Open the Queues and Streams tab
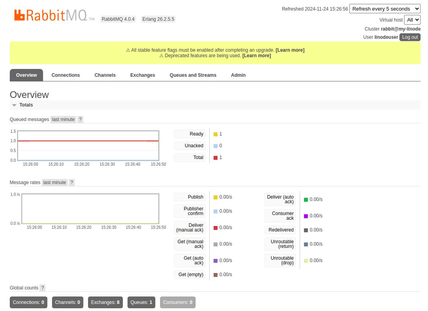The height and width of the screenshot is (311, 428). pos(193,75)
